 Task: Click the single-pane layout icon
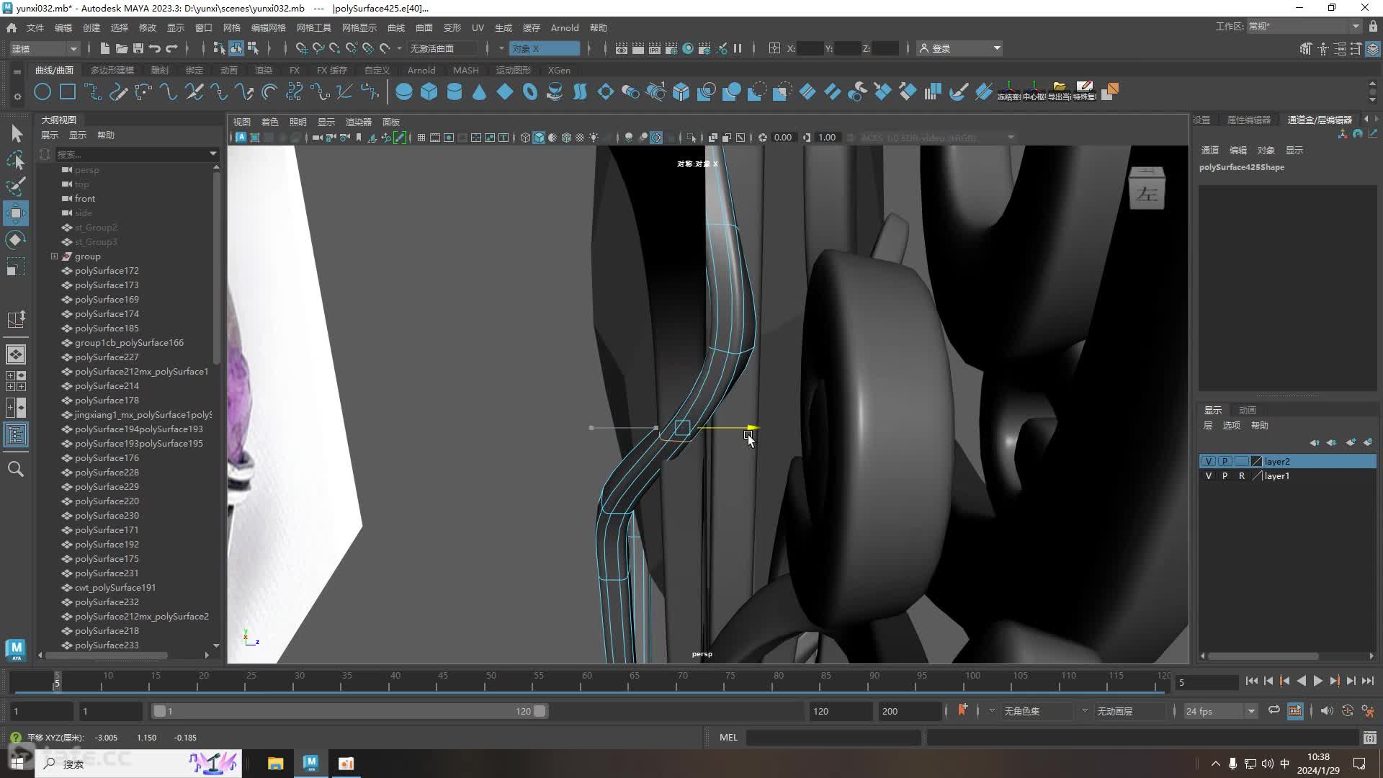pyautogui.click(x=16, y=354)
